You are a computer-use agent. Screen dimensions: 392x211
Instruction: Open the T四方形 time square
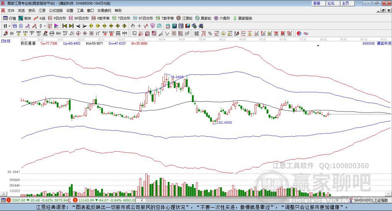(x=121, y=18)
